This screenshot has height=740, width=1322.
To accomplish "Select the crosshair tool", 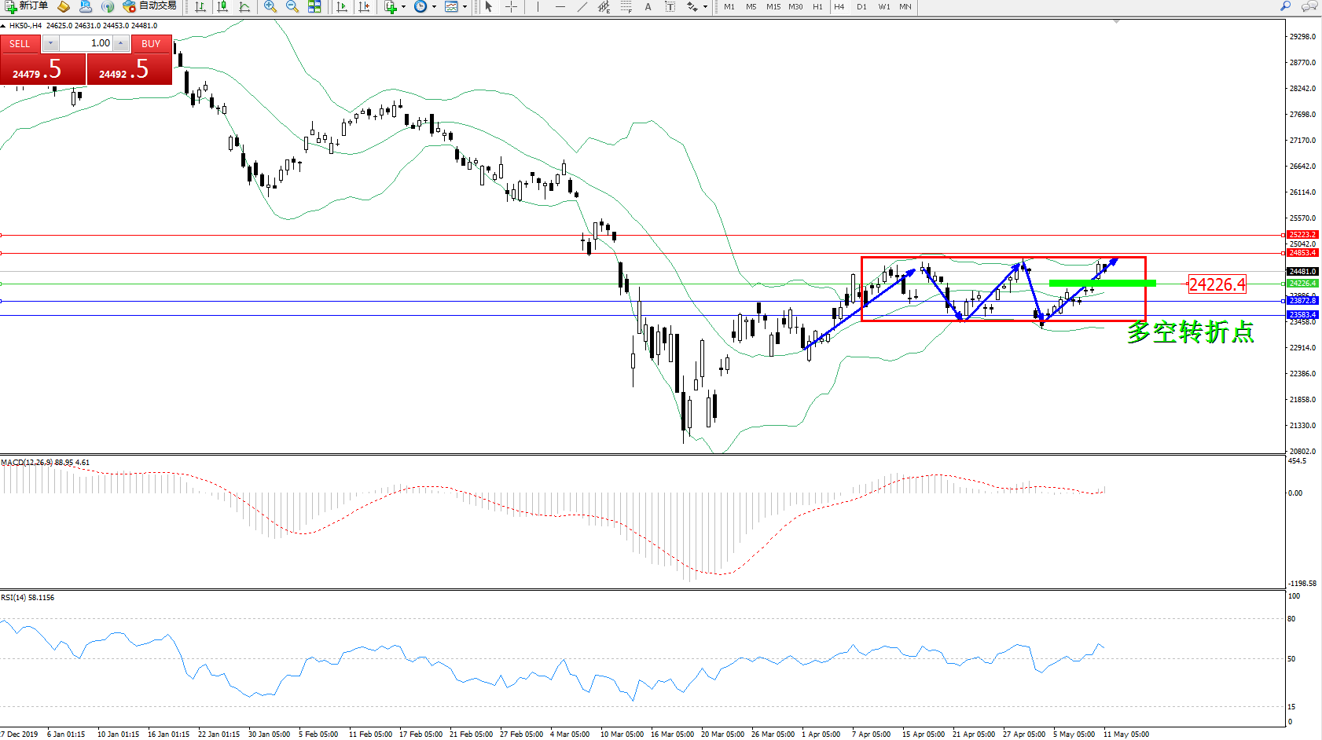I will coord(511,7).
